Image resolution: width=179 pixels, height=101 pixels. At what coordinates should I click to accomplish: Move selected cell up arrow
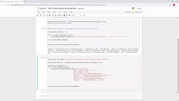(x=53, y=15)
